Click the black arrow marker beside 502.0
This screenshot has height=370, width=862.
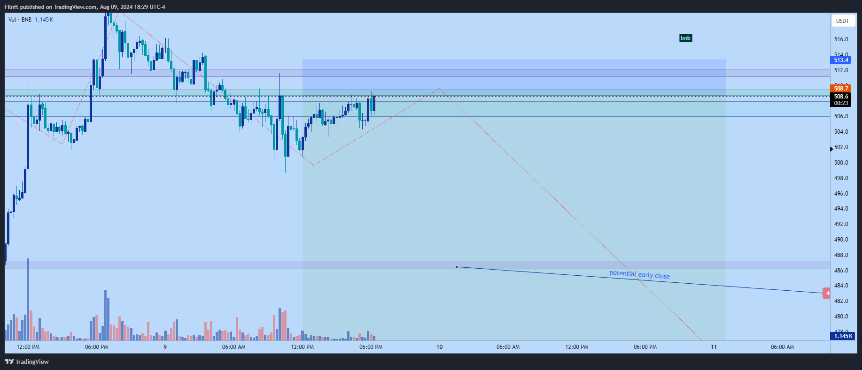(x=831, y=149)
